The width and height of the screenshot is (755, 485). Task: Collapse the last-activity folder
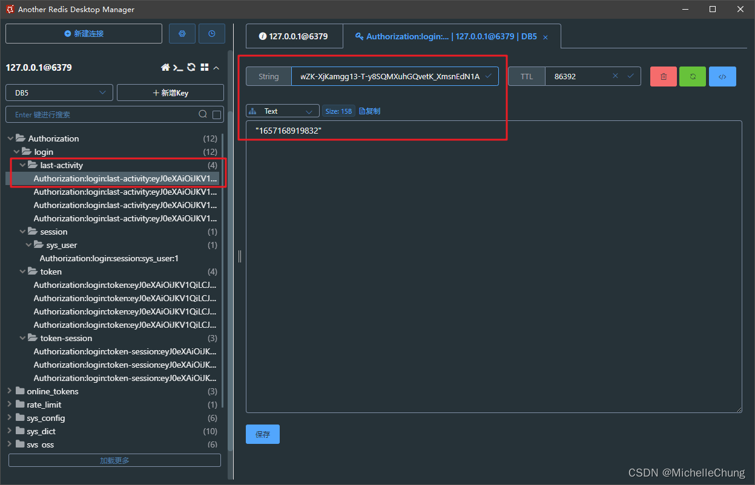tap(22, 164)
